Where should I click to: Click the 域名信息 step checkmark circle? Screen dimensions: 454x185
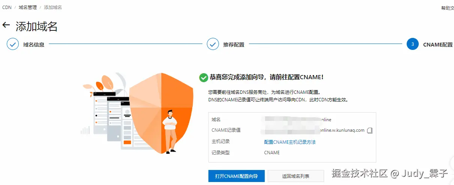[x=13, y=44]
